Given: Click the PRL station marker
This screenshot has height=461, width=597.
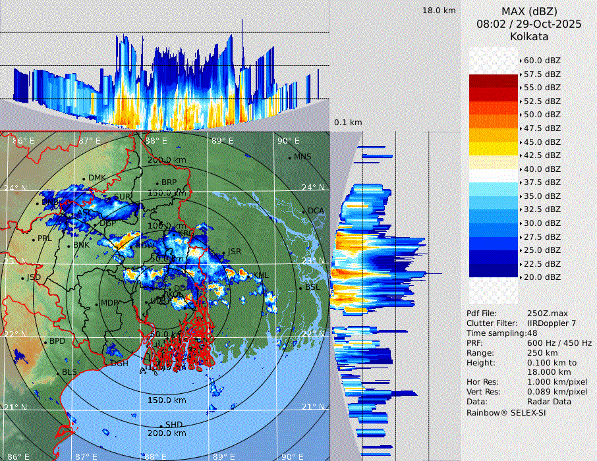Looking at the screenshot, I should click(33, 239).
